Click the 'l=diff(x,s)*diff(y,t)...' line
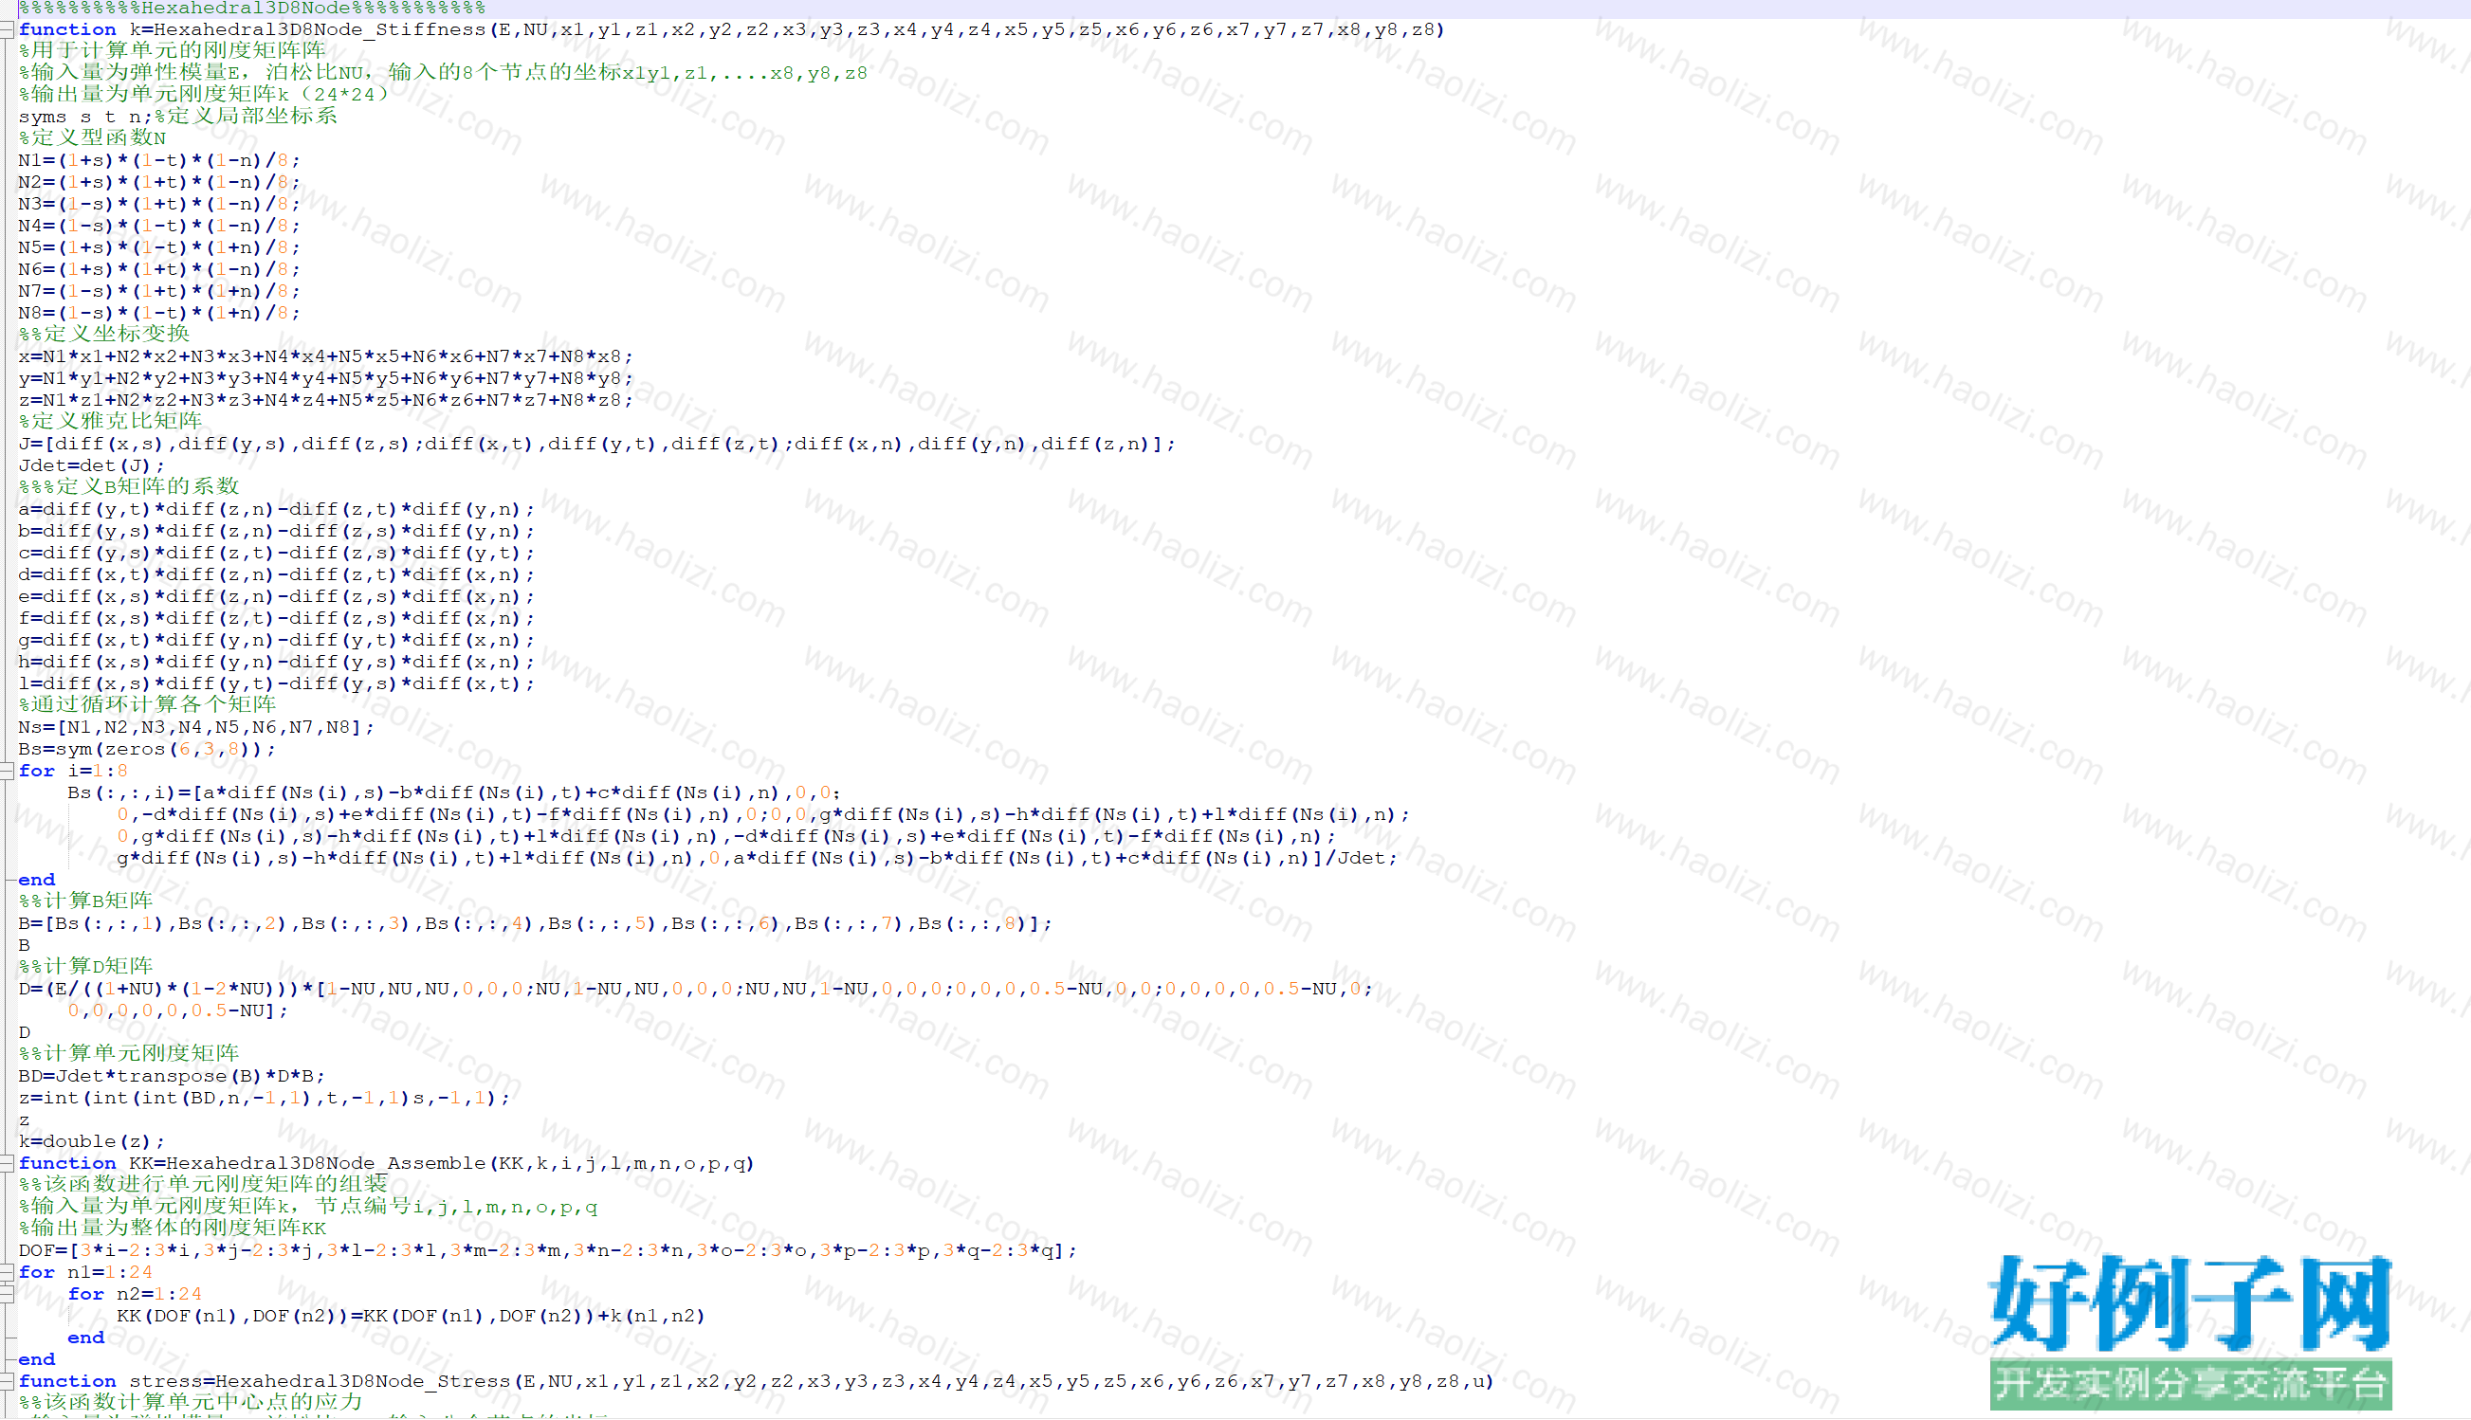Image resolution: width=2471 pixels, height=1420 pixels. [x=277, y=683]
